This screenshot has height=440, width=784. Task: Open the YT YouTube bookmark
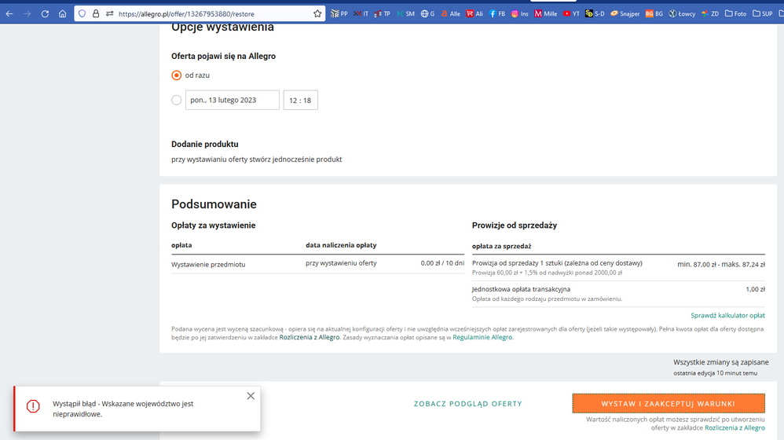(571, 14)
